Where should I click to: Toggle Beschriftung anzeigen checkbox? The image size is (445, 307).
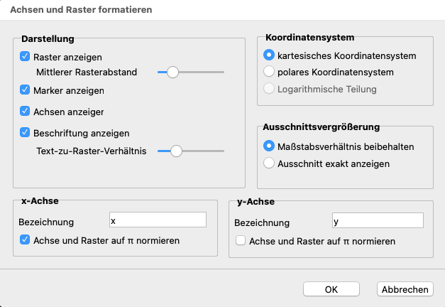pos(26,132)
